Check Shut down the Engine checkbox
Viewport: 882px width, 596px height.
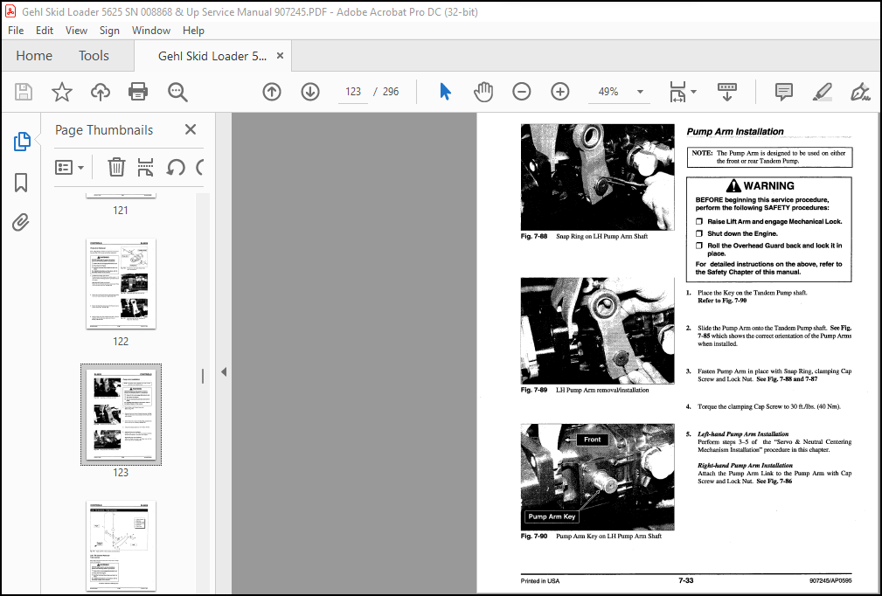[699, 233]
